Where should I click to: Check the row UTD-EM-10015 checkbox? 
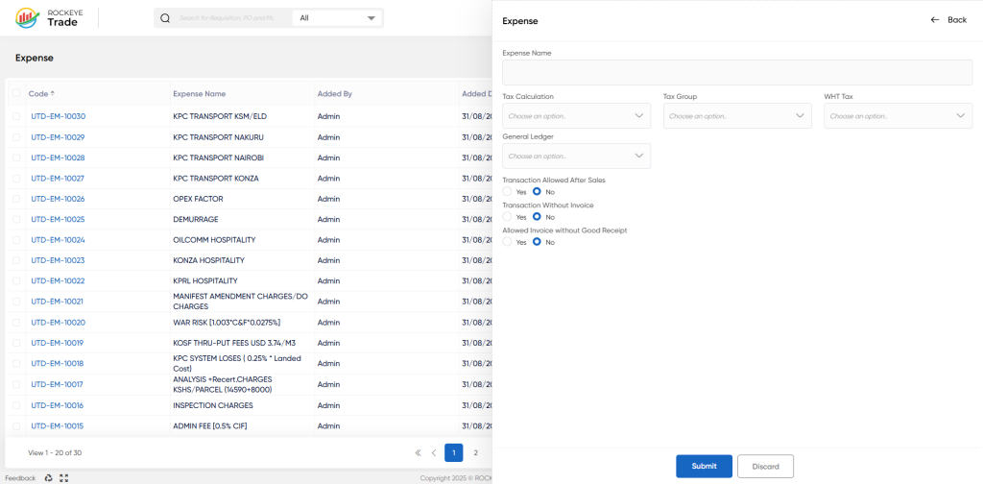(x=16, y=425)
